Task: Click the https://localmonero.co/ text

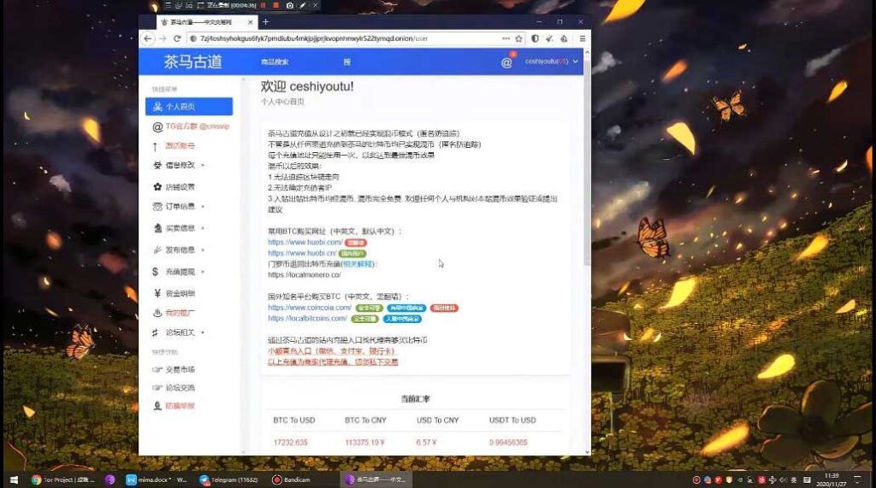Action: tap(305, 274)
